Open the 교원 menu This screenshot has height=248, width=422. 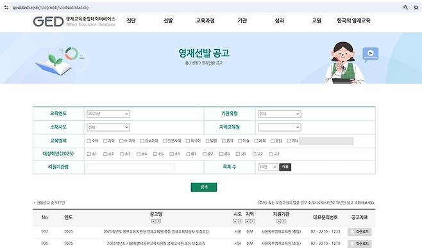click(x=317, y=20)
